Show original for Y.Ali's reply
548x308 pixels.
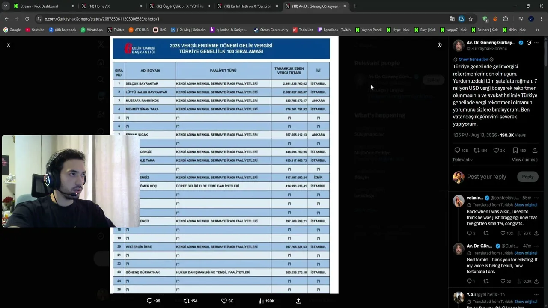point(525,302)
